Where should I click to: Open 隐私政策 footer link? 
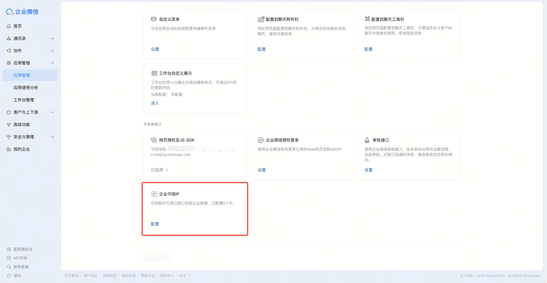(x=129, y=276)
